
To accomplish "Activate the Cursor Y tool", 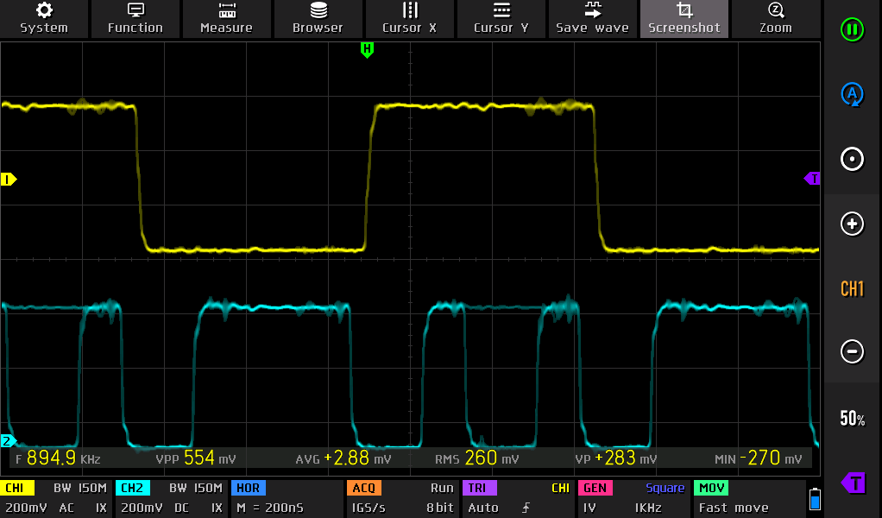I will (x=501, y=18).
